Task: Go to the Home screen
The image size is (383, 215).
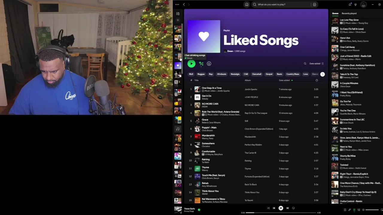Action: tap(247, 4)
